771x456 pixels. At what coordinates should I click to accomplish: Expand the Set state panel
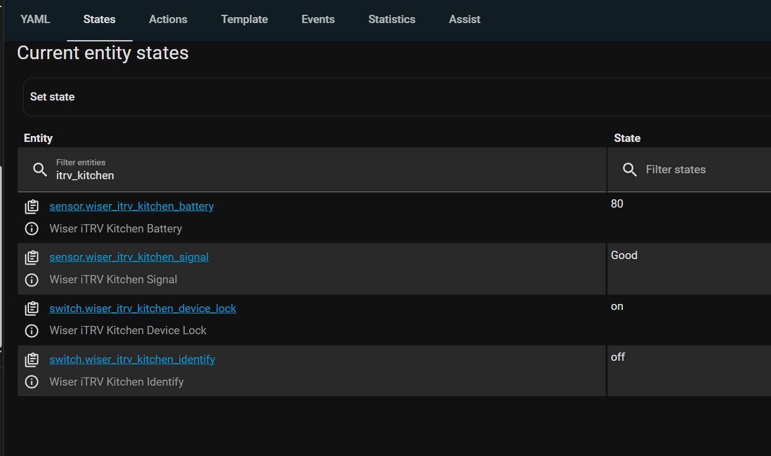pos(397,97)
